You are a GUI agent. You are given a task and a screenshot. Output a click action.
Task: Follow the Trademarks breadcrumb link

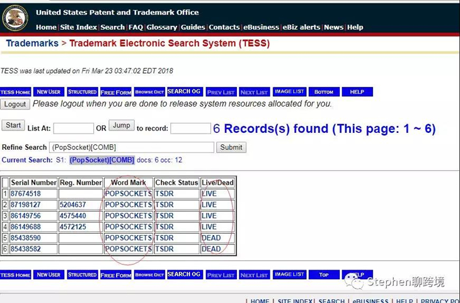pyautogui.click(x=32, y=43)
